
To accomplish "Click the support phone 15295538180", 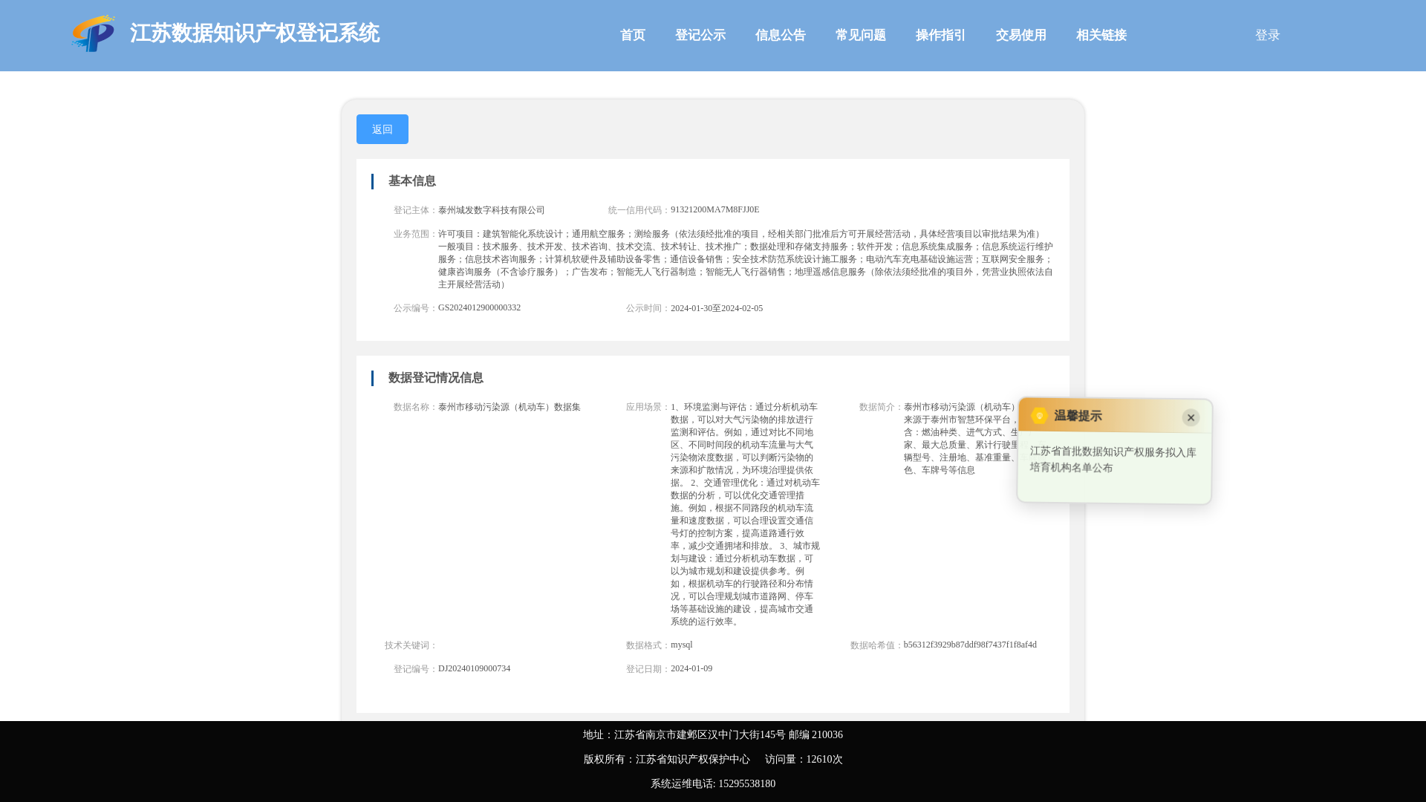I will tap(747, 784).
